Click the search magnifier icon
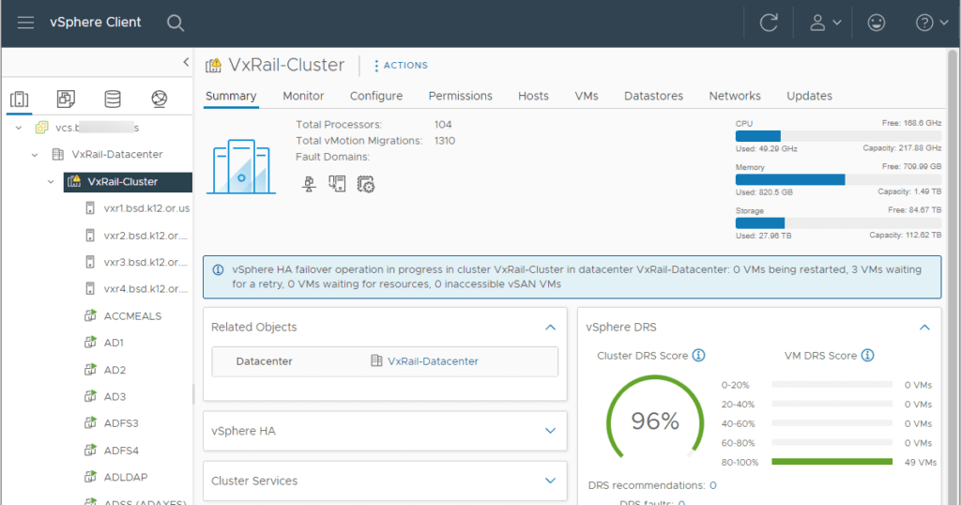The image size is (961, 505). click(x=175, y=23)
